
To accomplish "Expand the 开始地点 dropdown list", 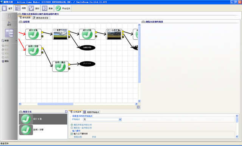I will pyautogui.click(x=120, y=120).
